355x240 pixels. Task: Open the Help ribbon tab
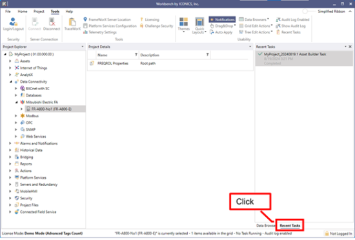(x=69, y=12)
